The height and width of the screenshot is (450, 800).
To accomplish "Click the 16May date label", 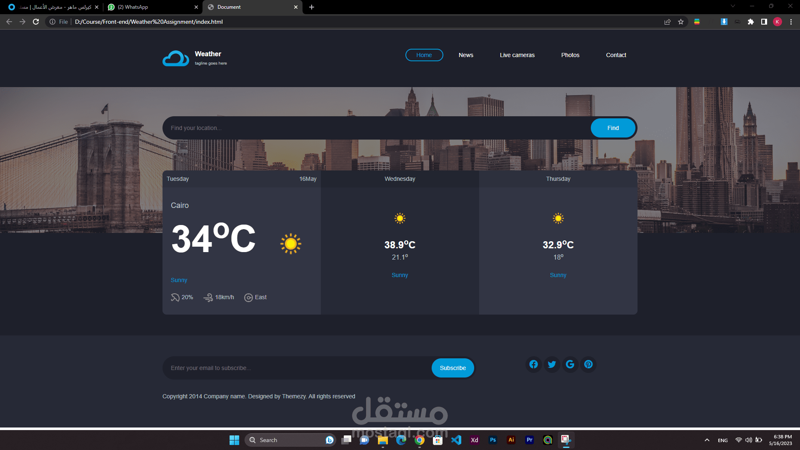I will pyautogui.click(x=308, y=179).
